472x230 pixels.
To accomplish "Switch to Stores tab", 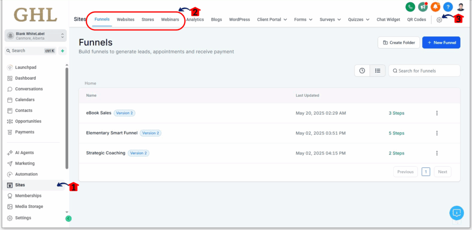I will point(148,19).
